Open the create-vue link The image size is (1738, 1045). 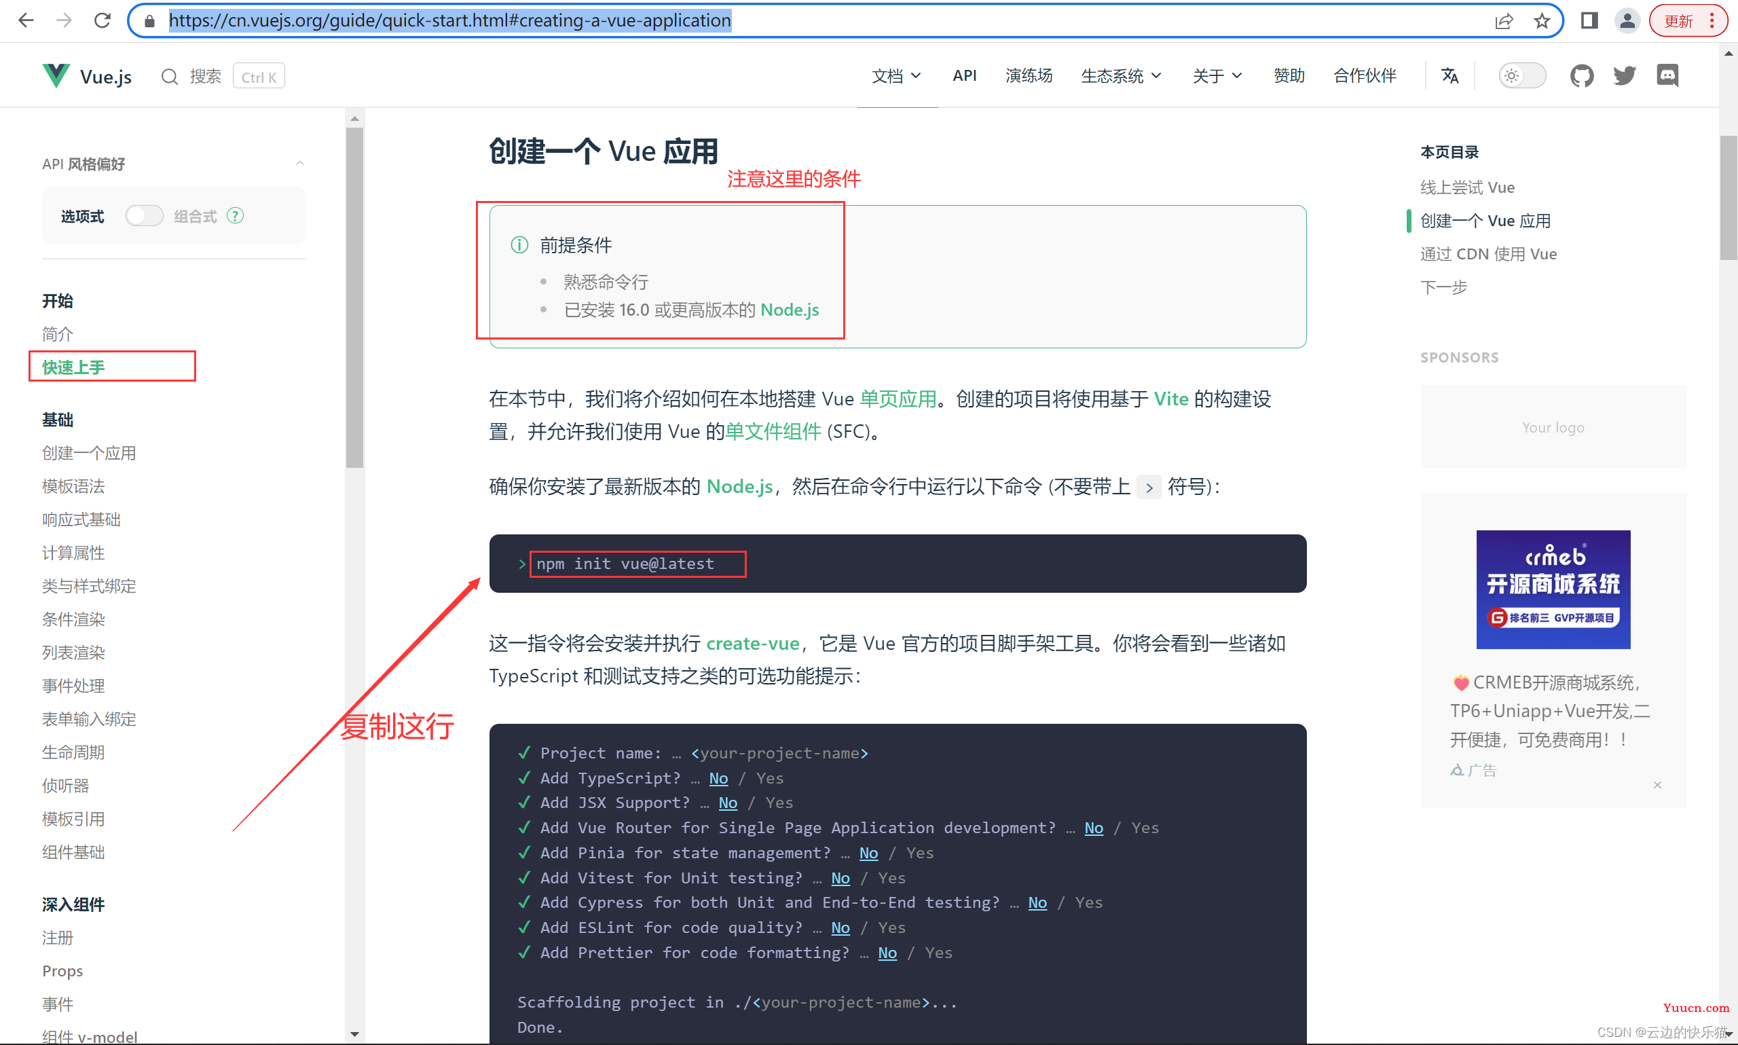pos(752,643)
